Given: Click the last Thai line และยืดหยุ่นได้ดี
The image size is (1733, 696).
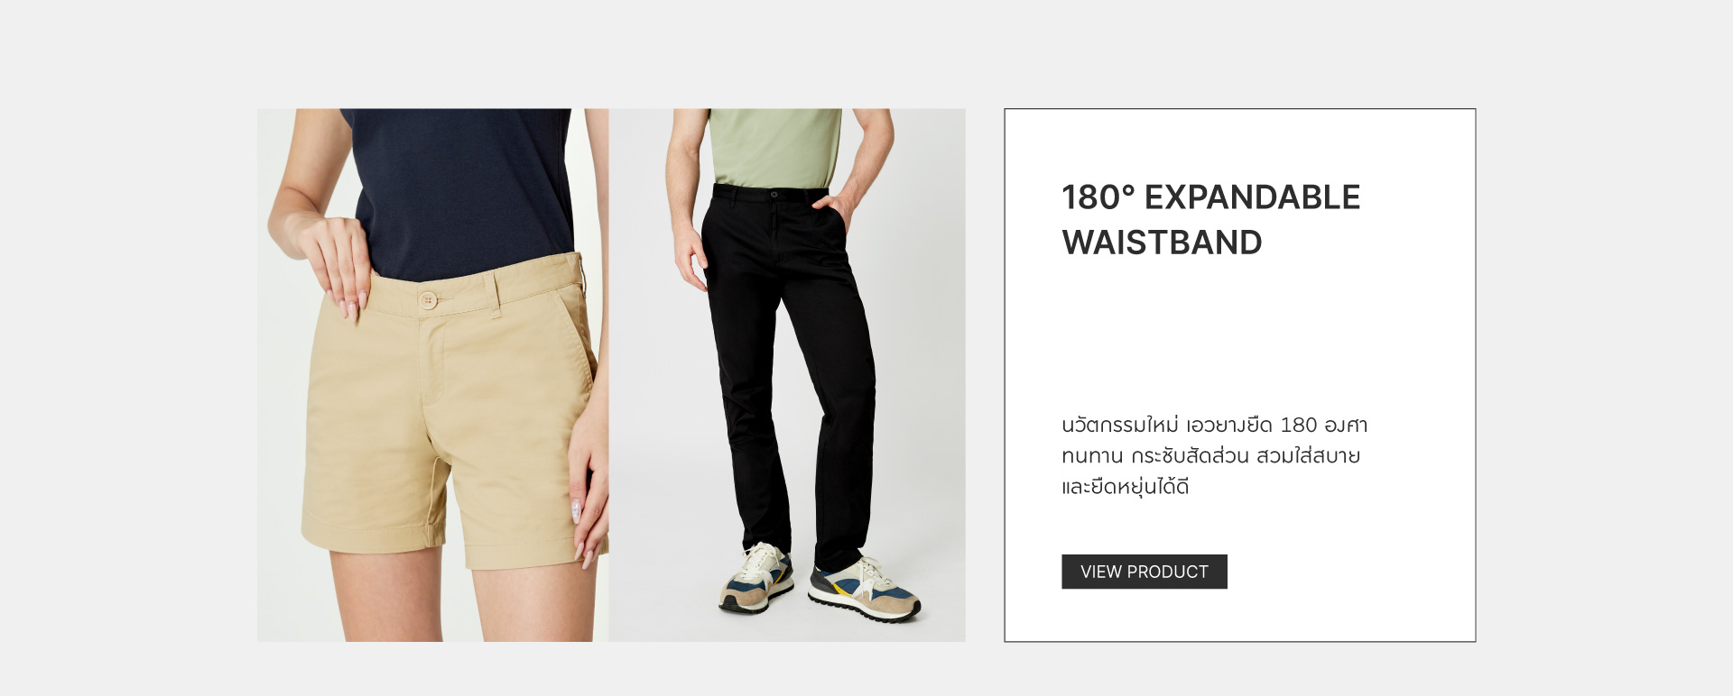Looking at the screenshot, I should coord(1125,487).
